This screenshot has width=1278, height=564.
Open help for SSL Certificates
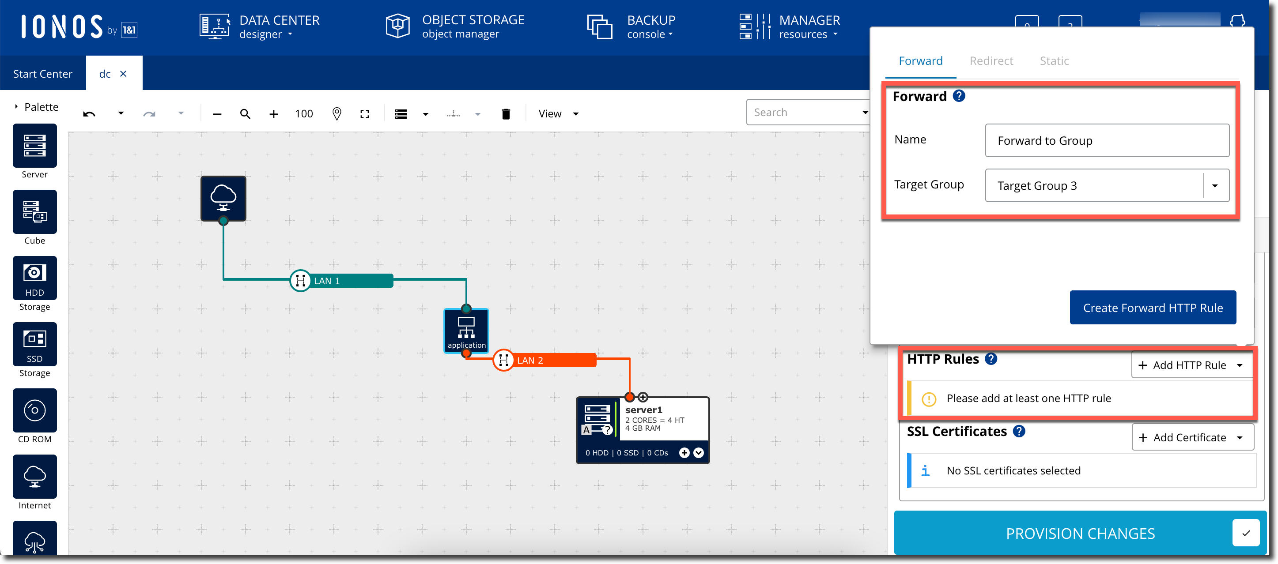(1019, 431)
